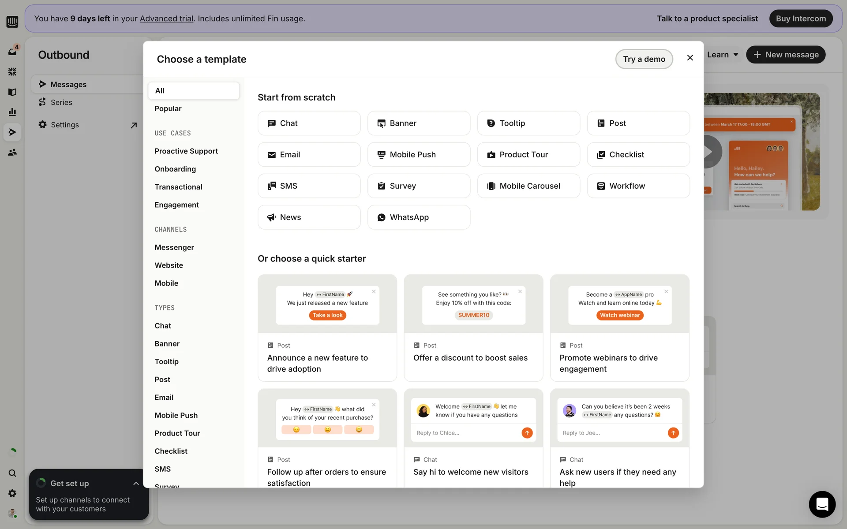The width and height of the screenshot is (847, 529).
Task: Click the search magnifier sidebar icon
Action: tap(12, 473)
